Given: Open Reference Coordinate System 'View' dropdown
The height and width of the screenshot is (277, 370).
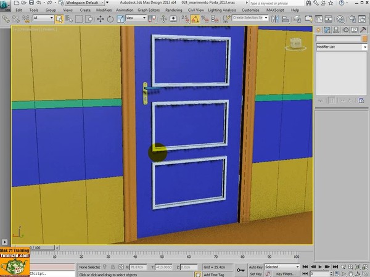Looking at the screenshot, I should tap(136, 18).
